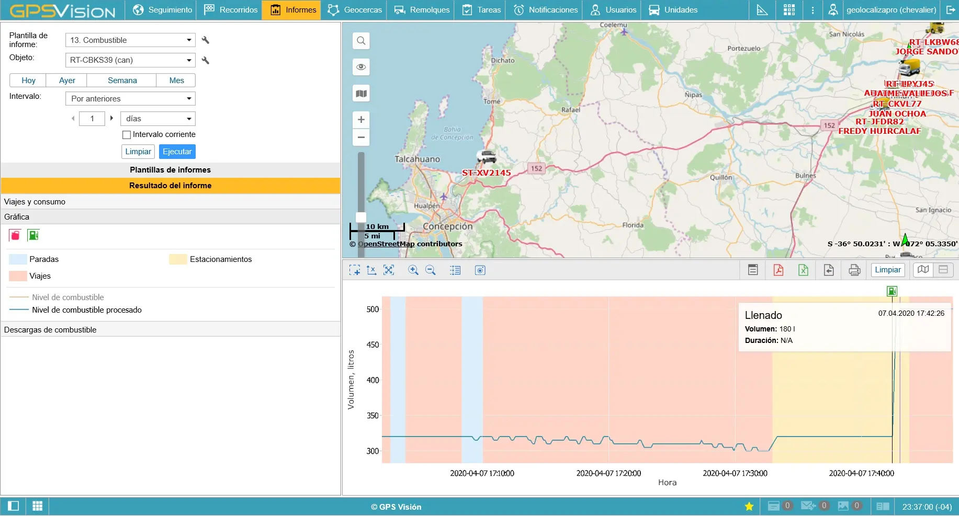Click the print report icon
The height and width of the screenshot is (516, 959).
[x=854, y=270]
